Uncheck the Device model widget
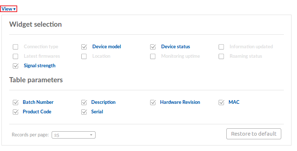297x151 pixels. coord(84,47)
